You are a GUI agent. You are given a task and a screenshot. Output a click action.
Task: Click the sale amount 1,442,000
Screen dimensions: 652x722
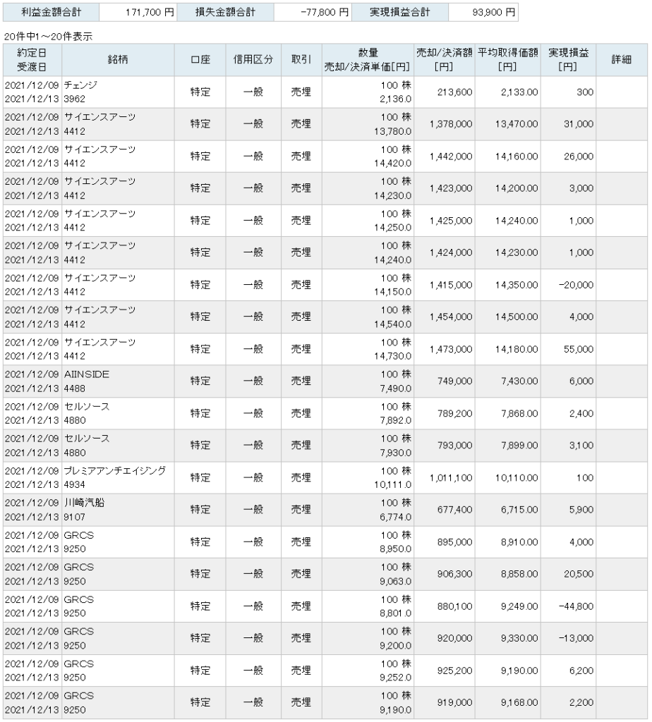click(x=451, y=157)
